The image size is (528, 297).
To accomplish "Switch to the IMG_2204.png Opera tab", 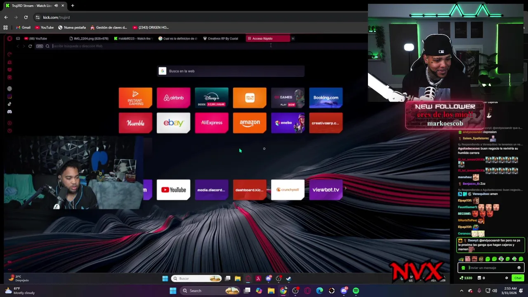I will 90,38.
